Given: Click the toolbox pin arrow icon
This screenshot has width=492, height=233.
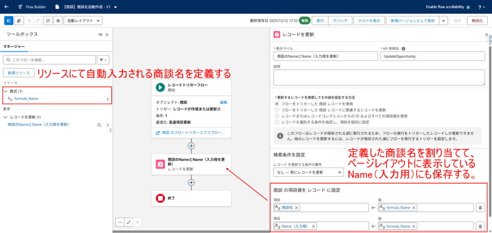Looking at the screenshot, I should [100, 35].
